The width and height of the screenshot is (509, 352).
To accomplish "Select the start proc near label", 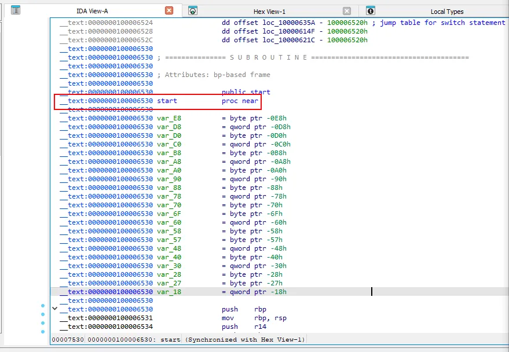I will pos(167,101).
